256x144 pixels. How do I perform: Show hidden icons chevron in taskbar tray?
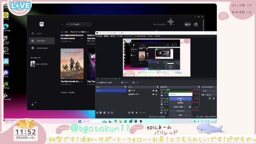(x=191, y=121)
